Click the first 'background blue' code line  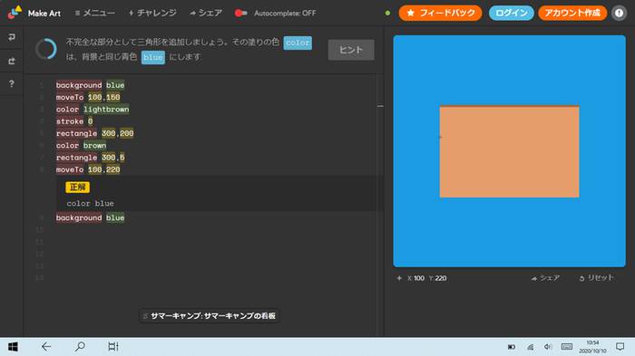coord(91,85)
